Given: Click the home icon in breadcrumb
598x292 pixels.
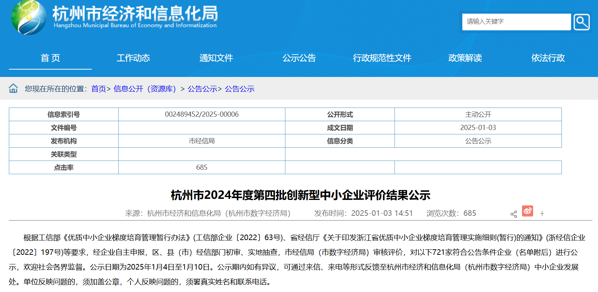Looking at the screenshot, I should (13, 88).
